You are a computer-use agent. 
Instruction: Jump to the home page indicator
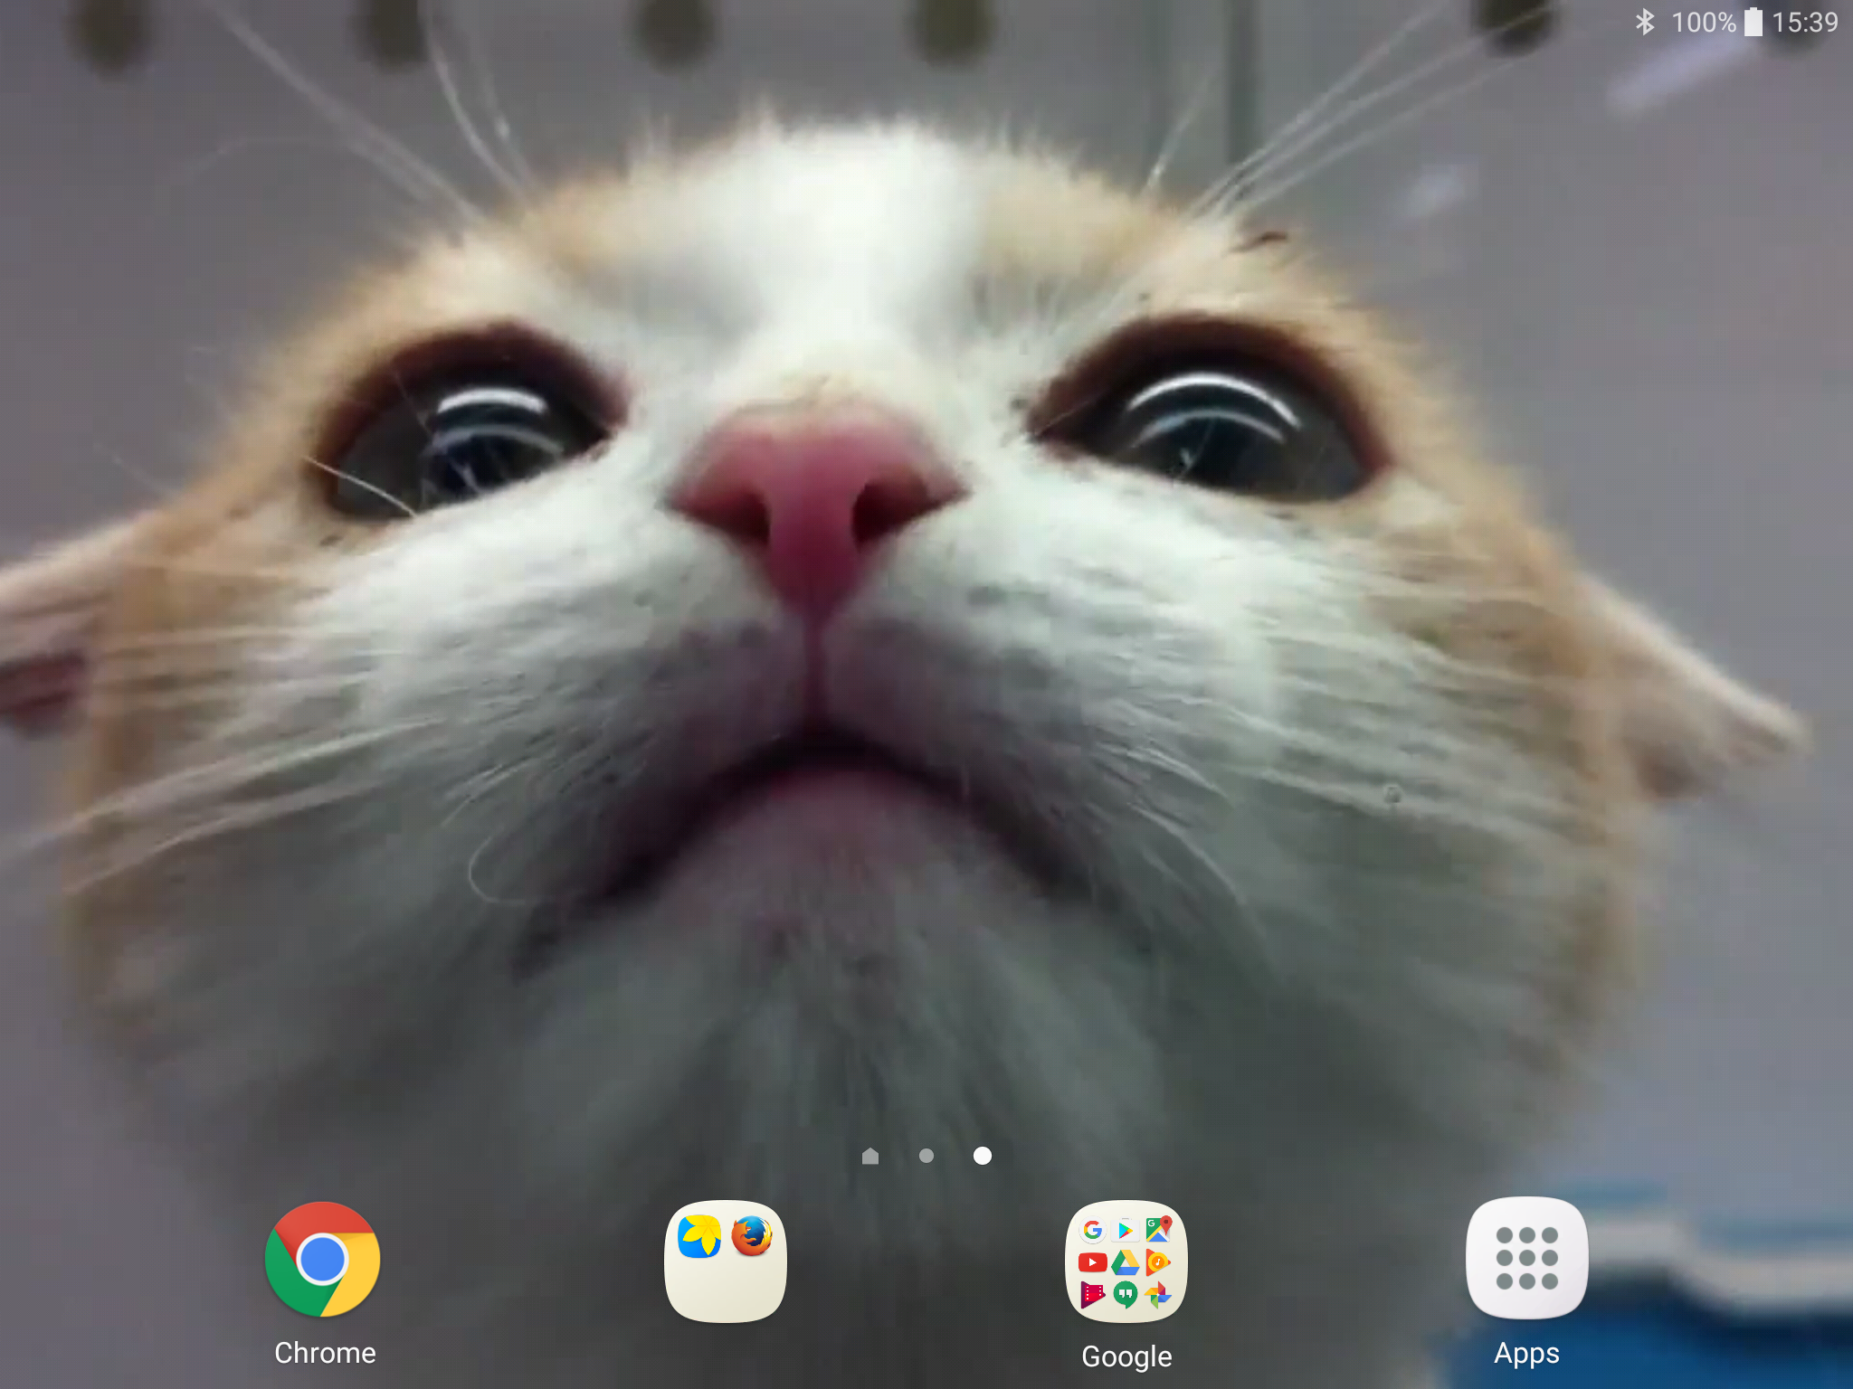click(870, 1156)
